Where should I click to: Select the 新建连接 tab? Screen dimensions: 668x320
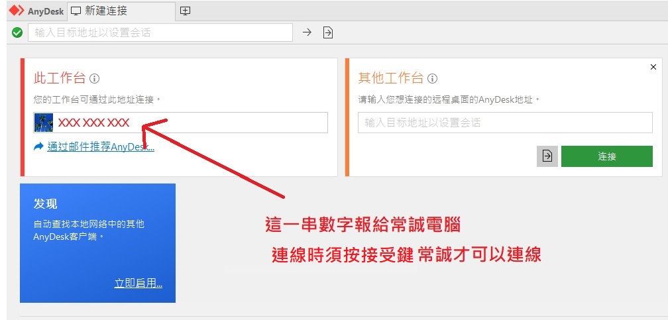106,11
